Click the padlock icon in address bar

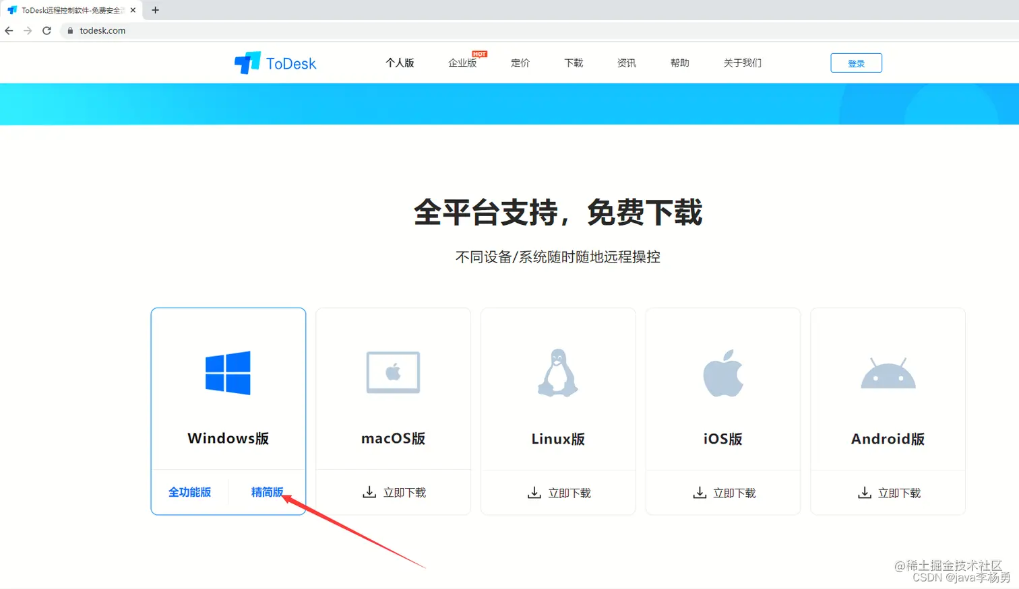[x=70, y=30]
